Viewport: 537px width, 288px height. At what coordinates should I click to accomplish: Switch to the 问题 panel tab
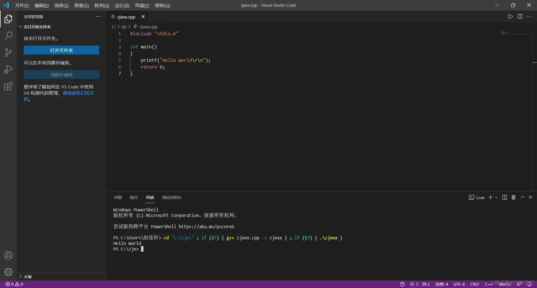click(118, 197)
